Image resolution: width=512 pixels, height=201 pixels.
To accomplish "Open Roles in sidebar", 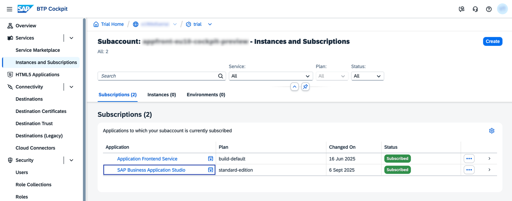I will (x=22, y=197).
